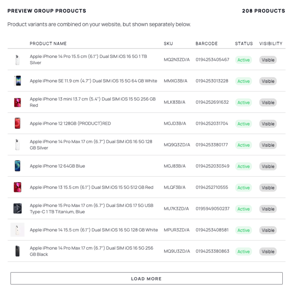
Task: Click barcode 0195949050237
Action: pyautogui.click(x=213, y=209)
